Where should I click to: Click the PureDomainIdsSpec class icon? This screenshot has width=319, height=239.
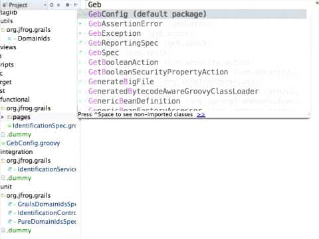[x=10, y=222]
